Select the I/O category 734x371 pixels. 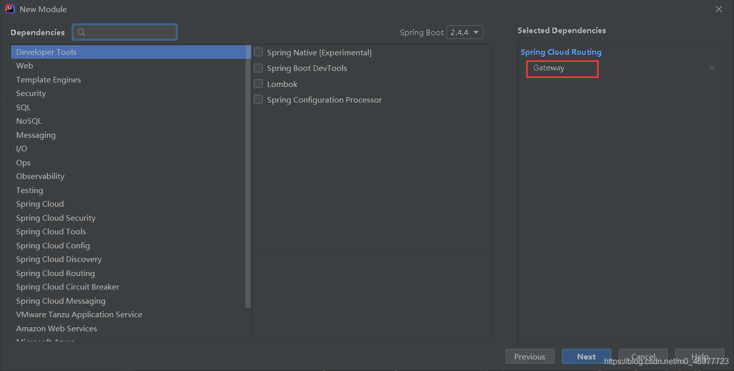(x=128, y=149)
